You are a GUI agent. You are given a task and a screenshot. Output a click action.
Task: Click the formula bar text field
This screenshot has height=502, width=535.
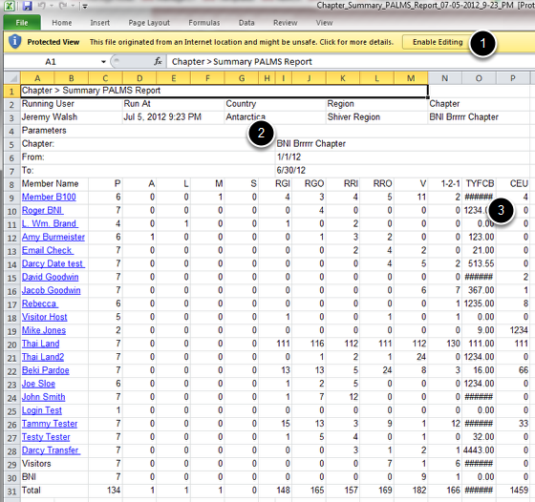(x=350, y=62)
